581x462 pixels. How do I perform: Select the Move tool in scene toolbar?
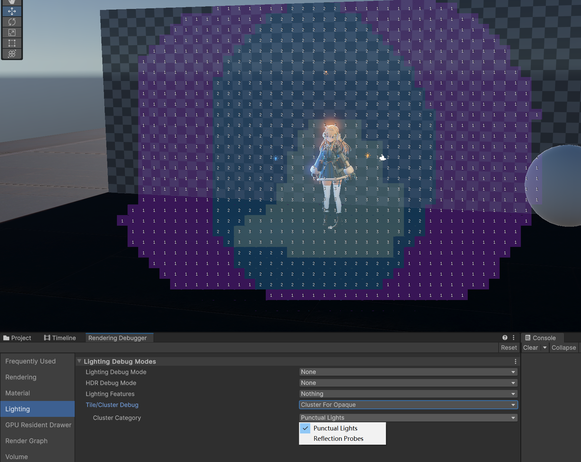[x=12, y=11]
